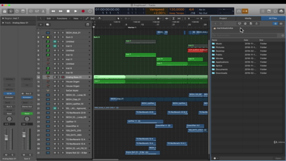Viewport: 286px width, 161px height.
Task: Open the Mixer faders icon
Action: point(37,11)
